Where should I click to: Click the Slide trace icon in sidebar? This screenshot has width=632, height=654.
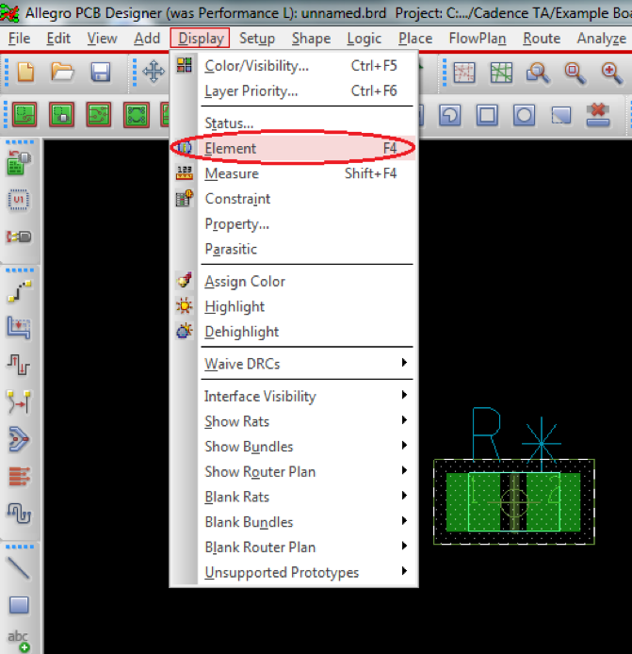click(19, 328)
